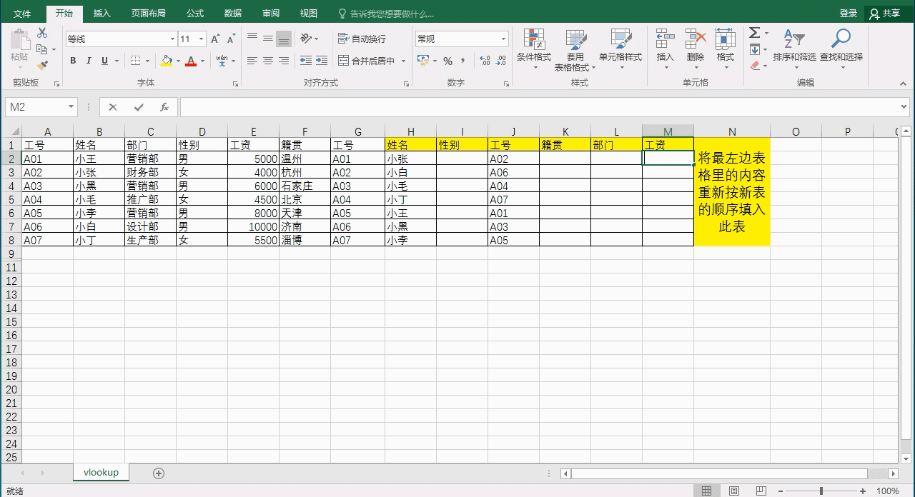The width and height of the screenshot is (915, 497).
Task: Click the fill color bucket icon
Action: pos(167,61)
